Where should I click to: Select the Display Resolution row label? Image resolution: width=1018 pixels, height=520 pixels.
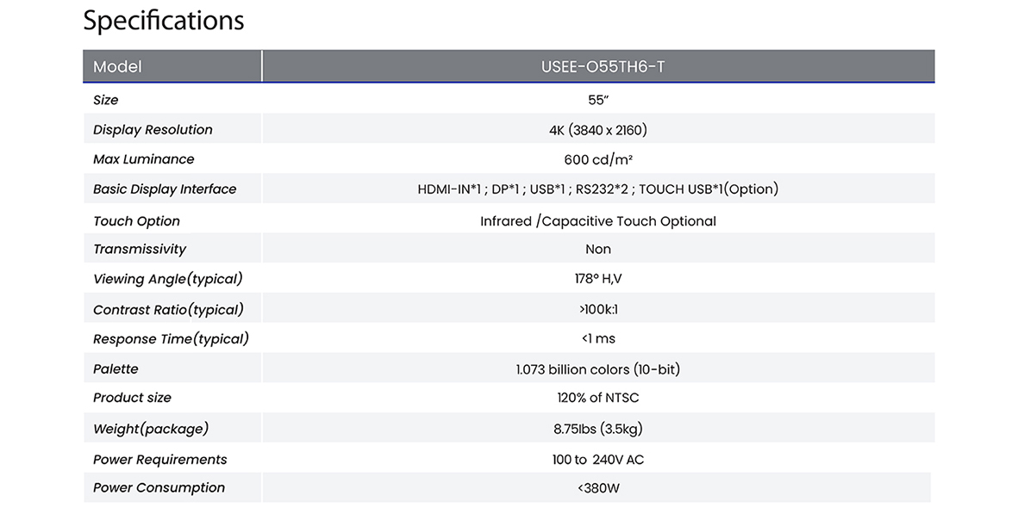[x=153, y=130]
